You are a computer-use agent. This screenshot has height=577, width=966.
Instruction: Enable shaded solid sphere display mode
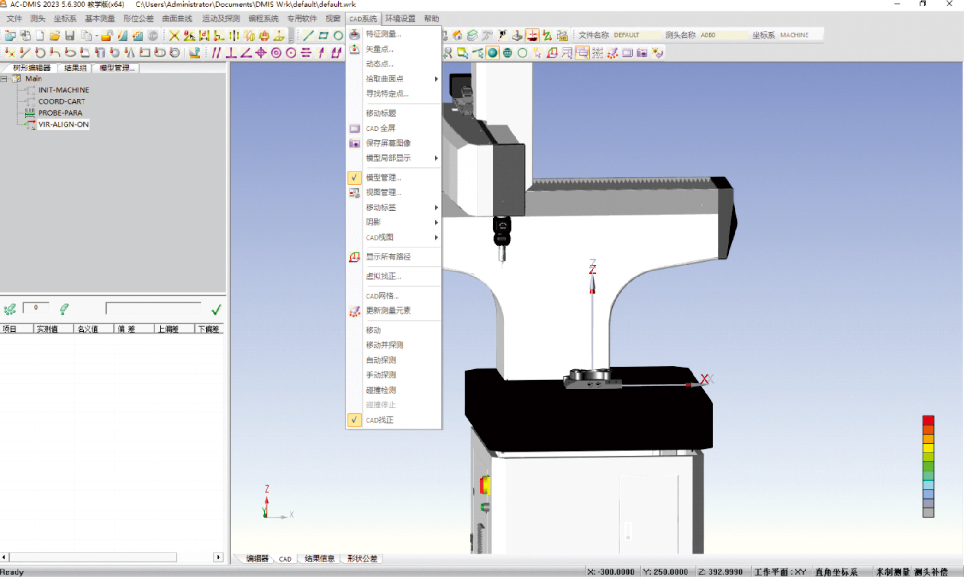492,53
